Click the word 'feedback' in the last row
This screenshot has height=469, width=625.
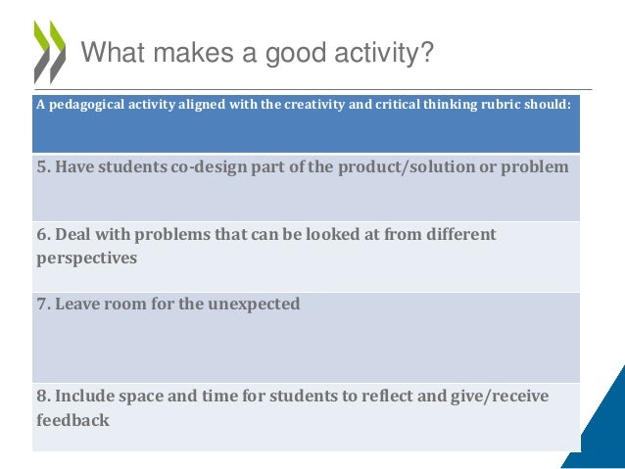[72, 420]
